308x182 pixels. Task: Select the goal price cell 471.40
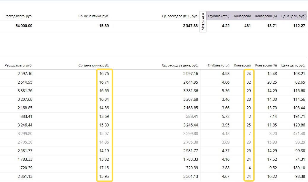click(x=299, y=134)
